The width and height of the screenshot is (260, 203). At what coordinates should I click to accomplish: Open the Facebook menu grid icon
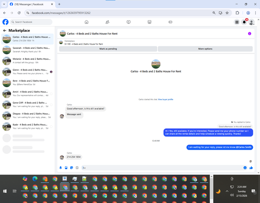point(237,22)
